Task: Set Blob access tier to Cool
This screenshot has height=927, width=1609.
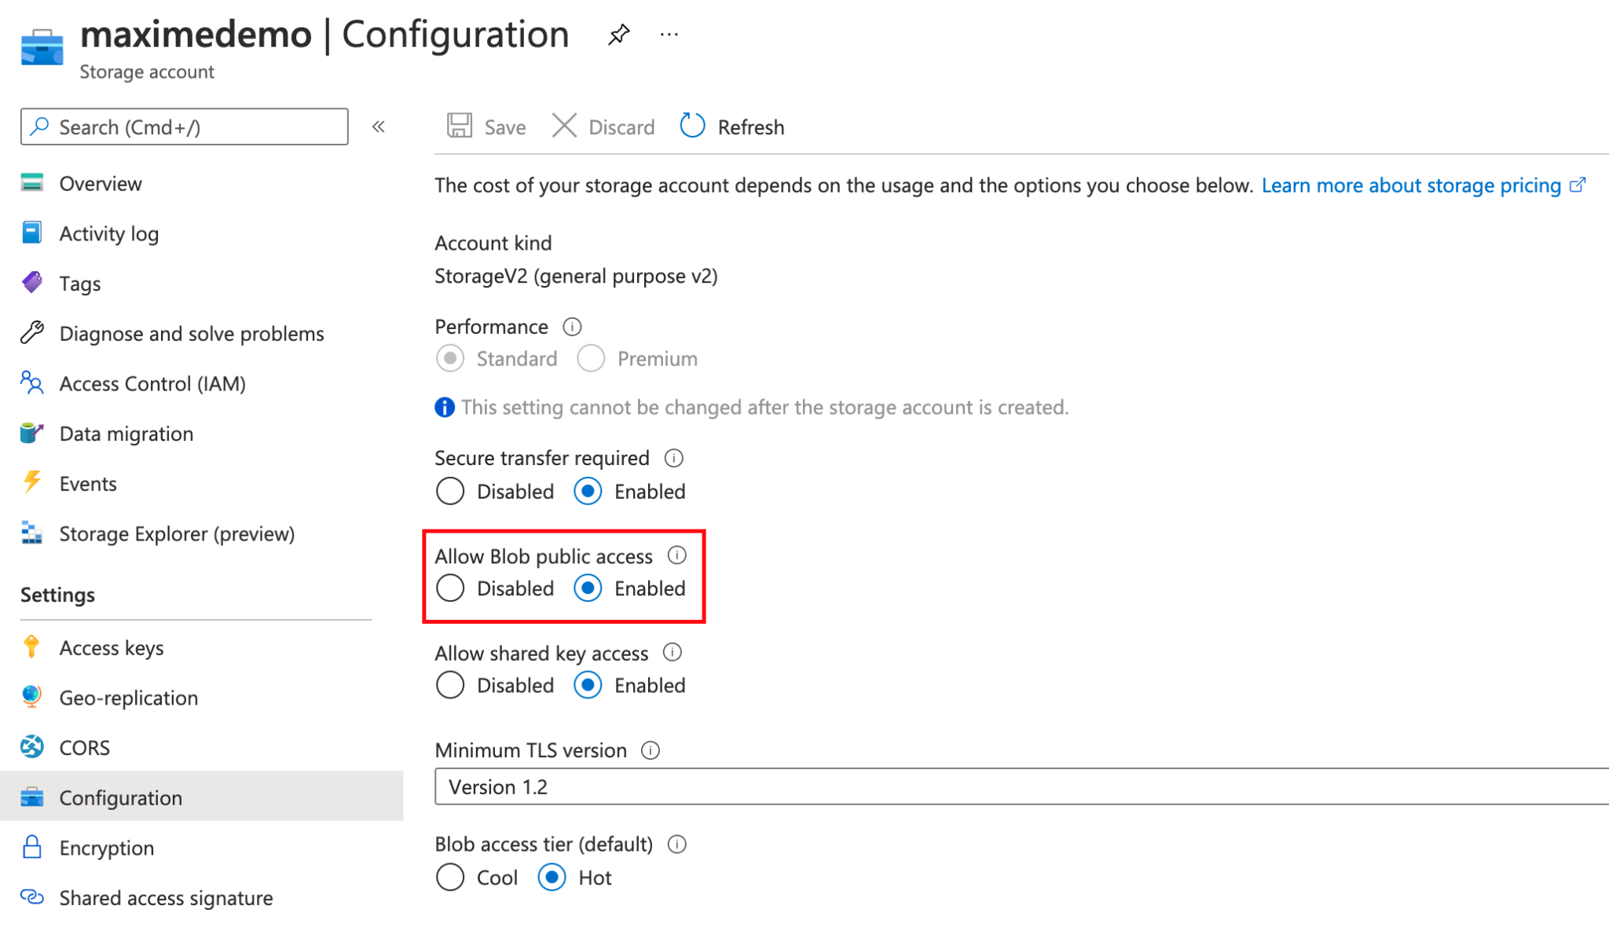Action: [x=449, y=878]
